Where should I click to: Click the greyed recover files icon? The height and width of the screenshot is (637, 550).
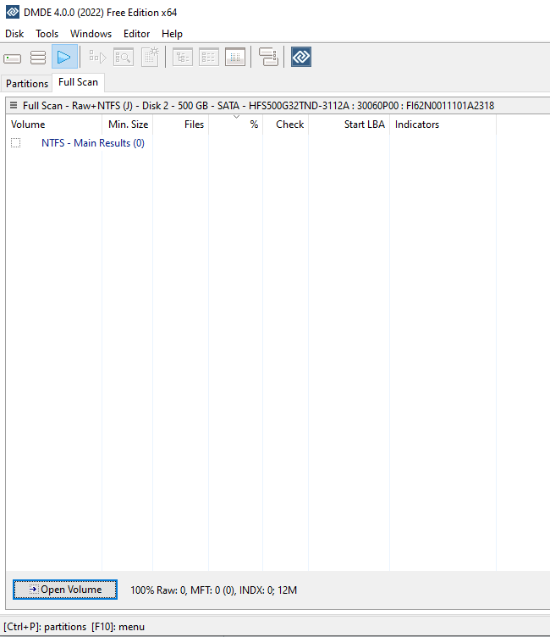click(x=97, y=57)
